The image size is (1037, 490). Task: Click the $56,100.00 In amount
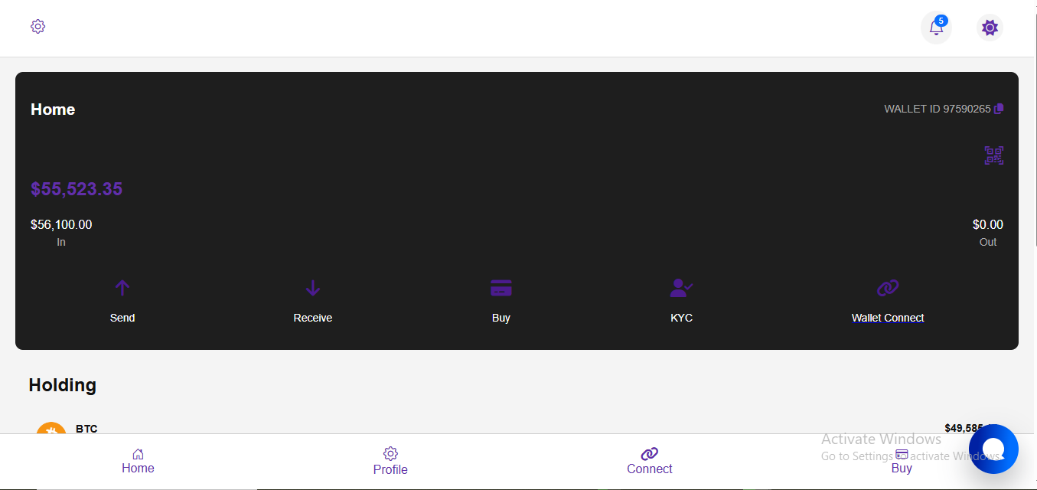tap(61, 224)
